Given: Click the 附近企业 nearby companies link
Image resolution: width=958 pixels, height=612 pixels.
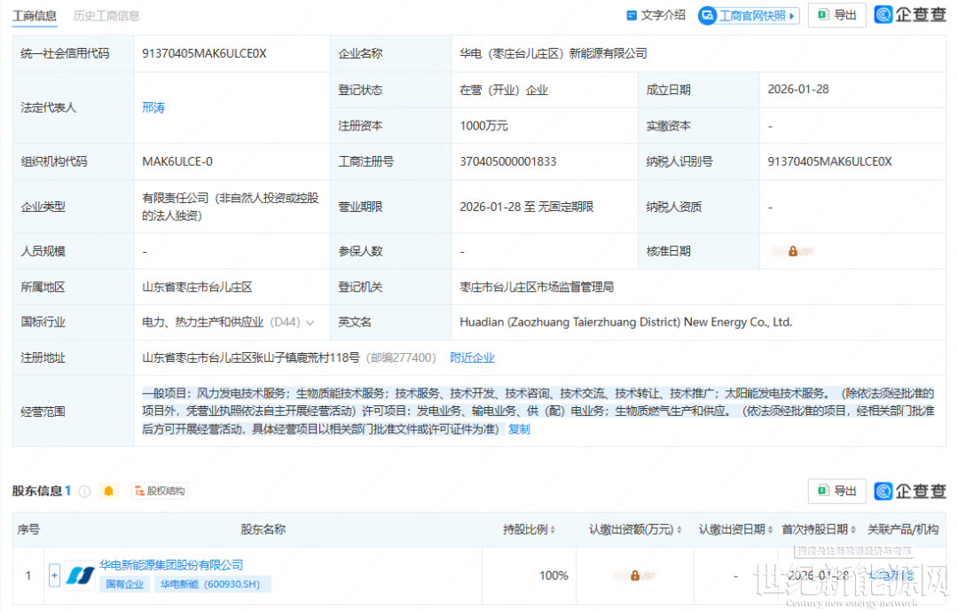Looking at the screenshot, I should [x=472, y=357].
